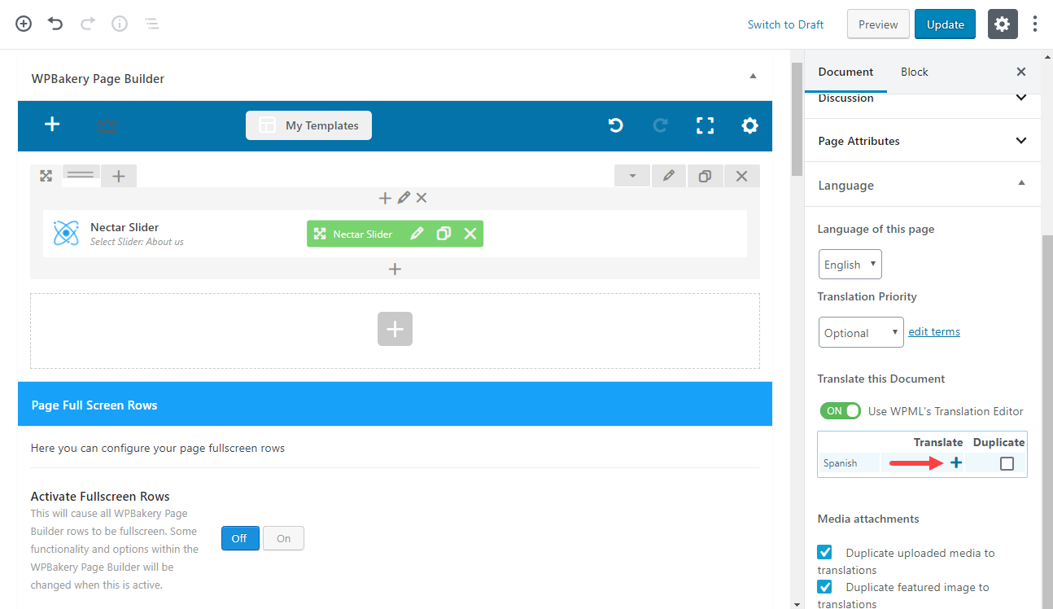Collapse WPBakery Page Builder metabox
Screen dimensions: 1053x609
pyautogui.click(x=753, y=76)
